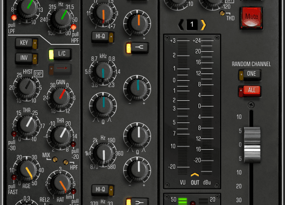Click the EXP mode label
285x205 pixels.
point(38,73)
